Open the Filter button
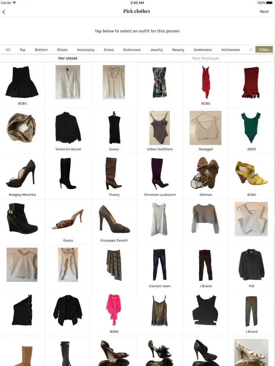Image resolution: width=275 pixels, height=366 pixels. (264, 49)
